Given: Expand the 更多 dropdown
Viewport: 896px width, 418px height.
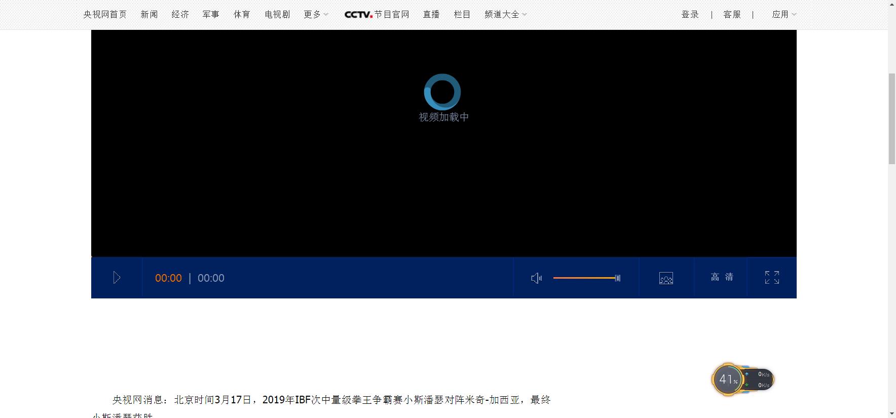Looking at the screenshot, I should (x=316, y=14).
